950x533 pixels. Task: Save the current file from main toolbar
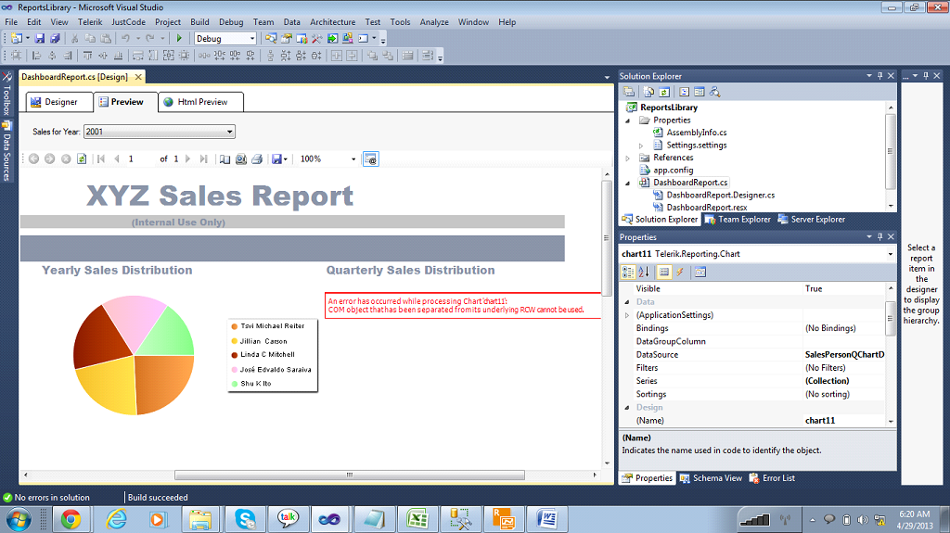click(x=40, y=38)
